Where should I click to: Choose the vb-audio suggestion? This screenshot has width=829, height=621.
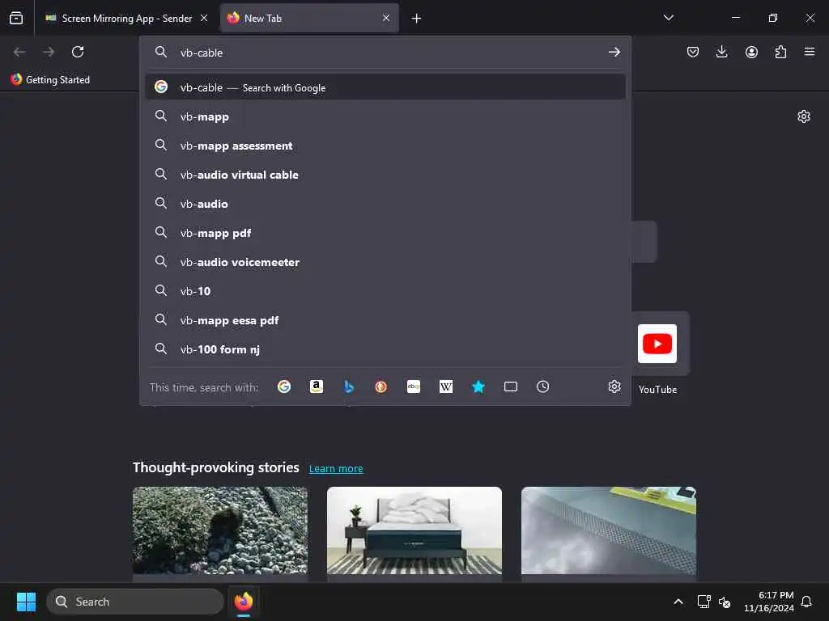pos(385,204)
